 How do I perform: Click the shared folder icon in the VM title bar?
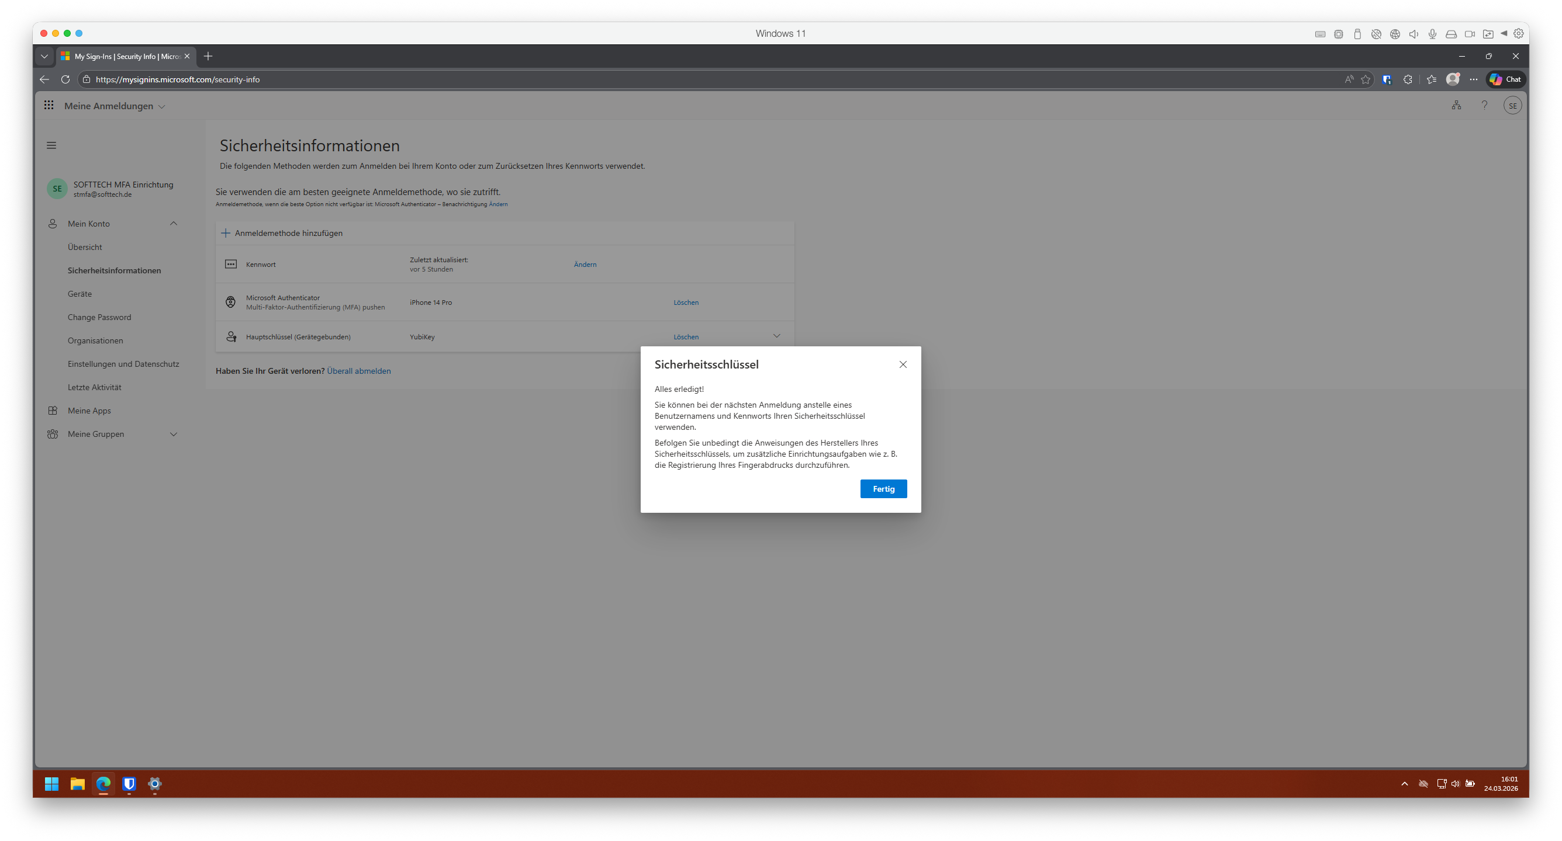click(1488, 34)
